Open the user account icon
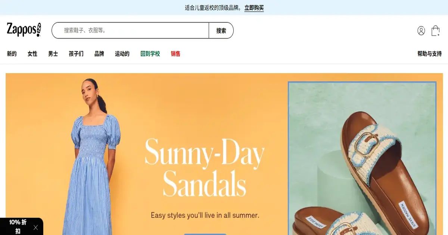Screen dimensions: 448x235 pos(421,31)
